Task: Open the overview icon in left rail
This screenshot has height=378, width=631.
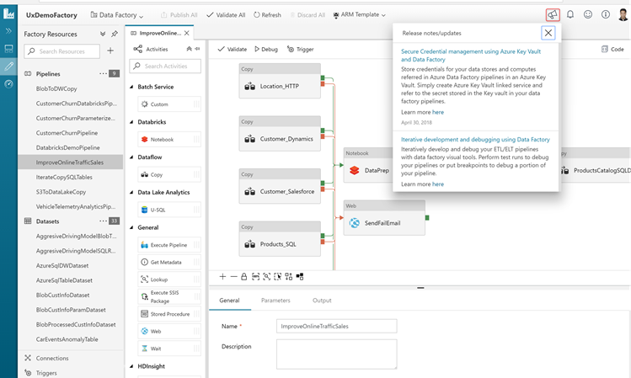Action: coord(9,49)
